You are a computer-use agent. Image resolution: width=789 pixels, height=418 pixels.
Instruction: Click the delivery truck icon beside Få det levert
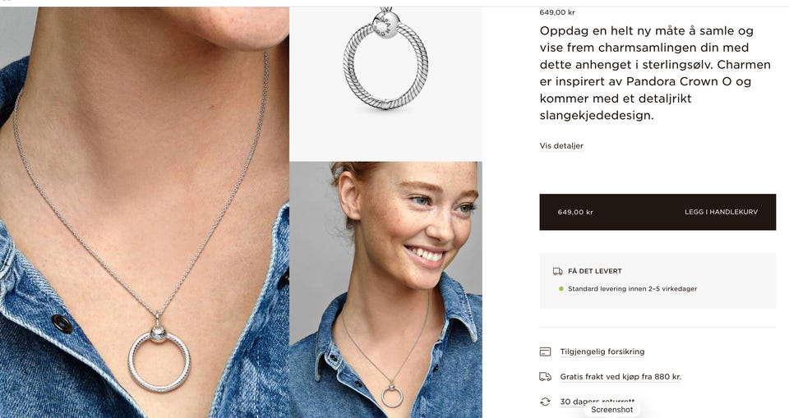[x=557, y=271]
